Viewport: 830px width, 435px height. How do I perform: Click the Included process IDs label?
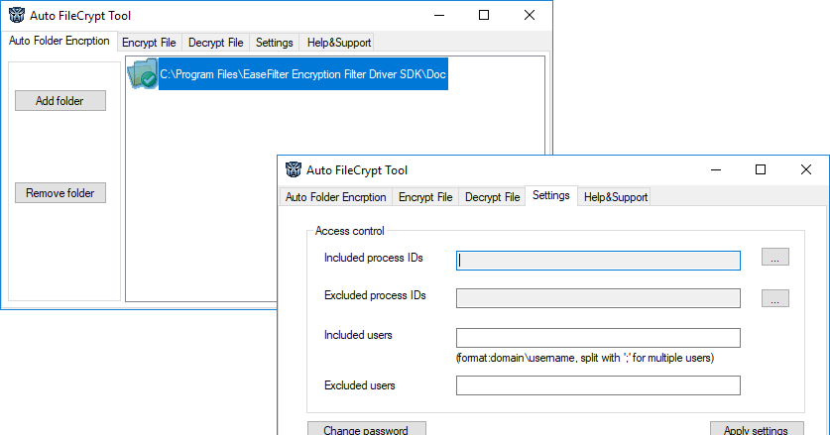click(x=374, y=258)
